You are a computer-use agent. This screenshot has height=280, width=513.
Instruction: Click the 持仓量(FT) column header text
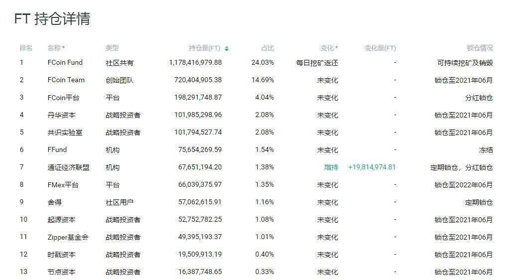[205, 48]
